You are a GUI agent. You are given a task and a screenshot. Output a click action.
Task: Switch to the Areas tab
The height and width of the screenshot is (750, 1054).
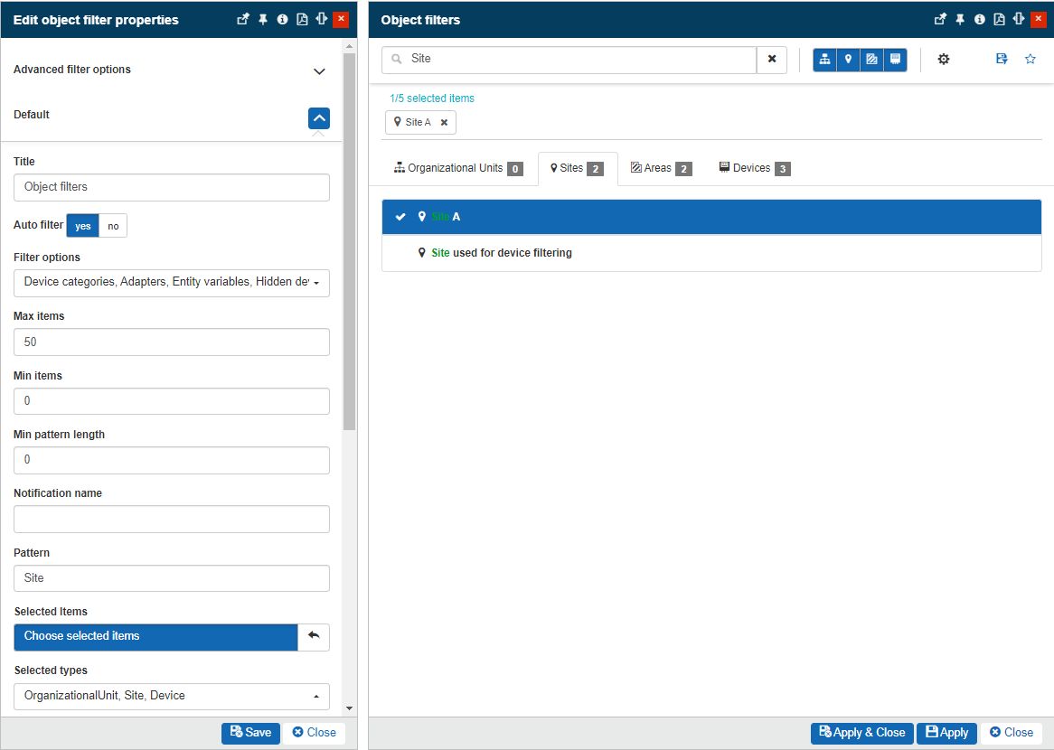pos(661,169)
